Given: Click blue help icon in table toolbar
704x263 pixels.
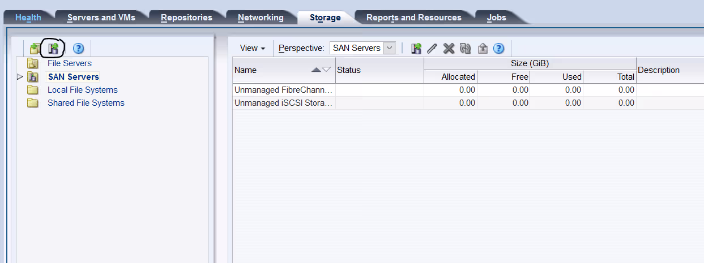Looking at the screenshot, I should [498, 49].
